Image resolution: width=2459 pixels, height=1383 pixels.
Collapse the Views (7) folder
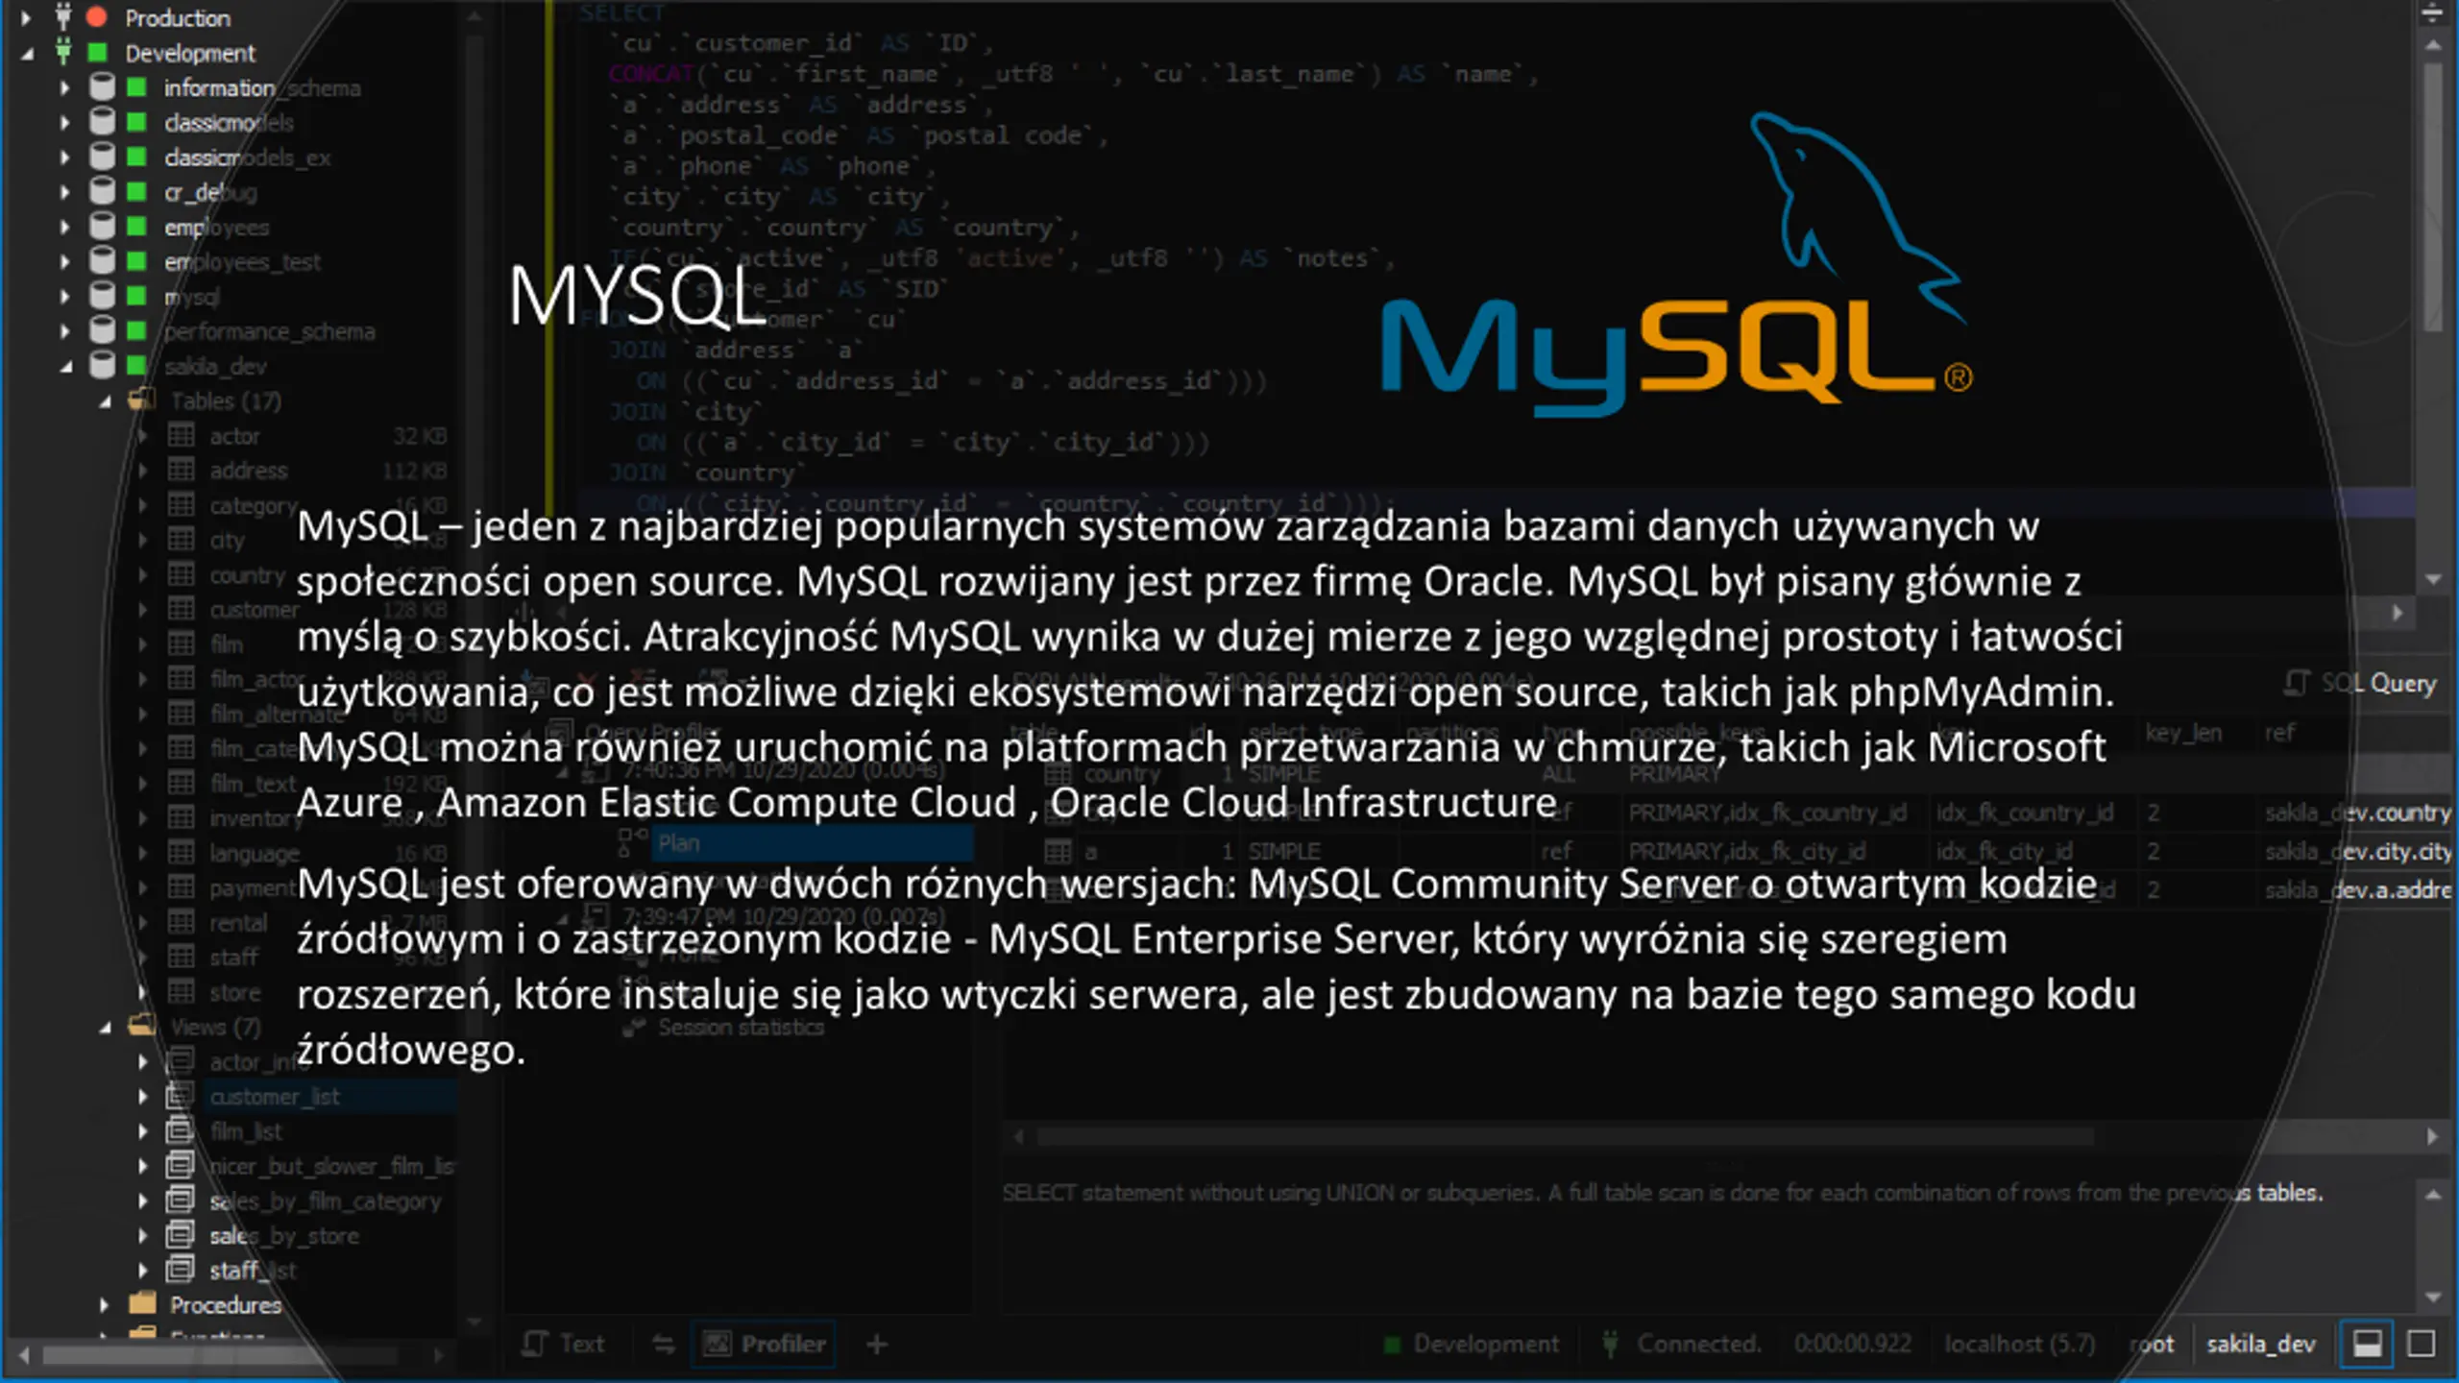(105, 1028)
